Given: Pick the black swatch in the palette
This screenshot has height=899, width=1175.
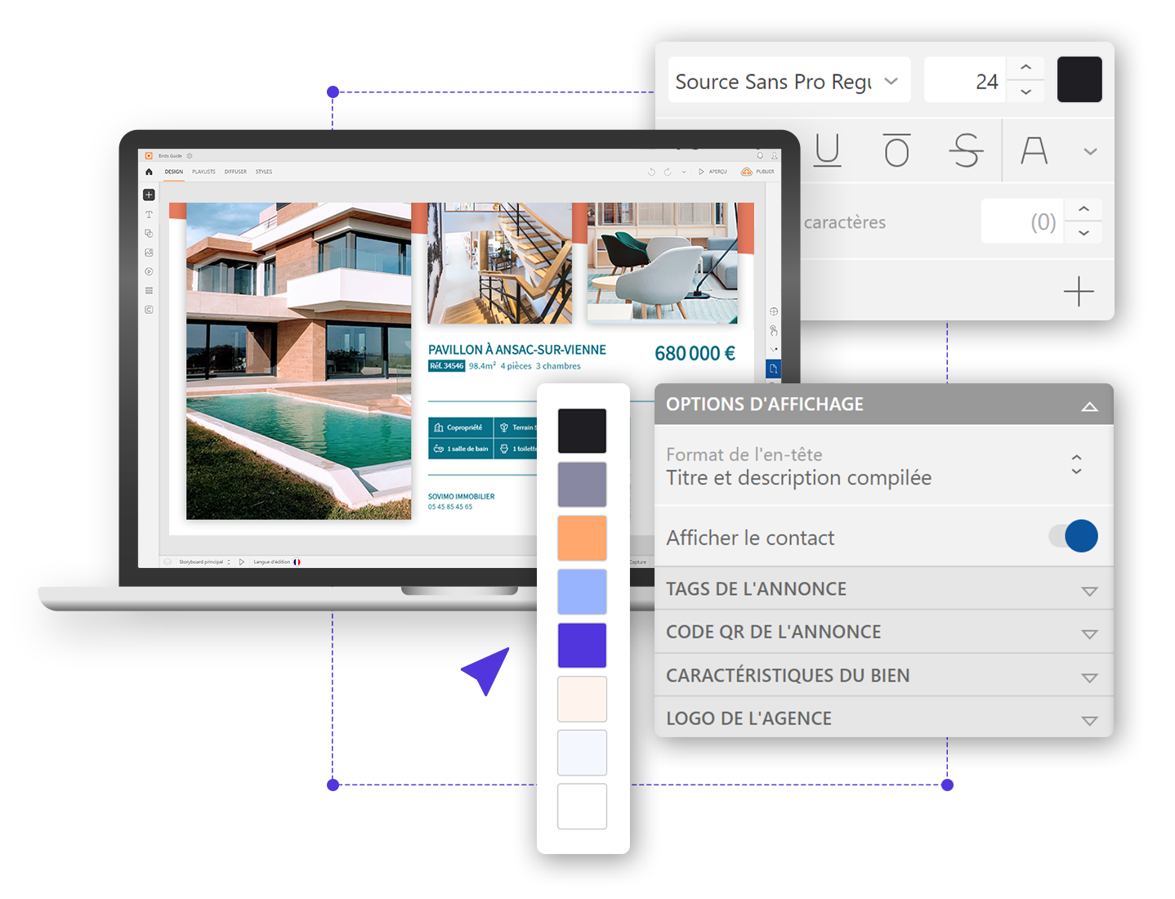Looking at the screenshot, I should coord(582,431).
